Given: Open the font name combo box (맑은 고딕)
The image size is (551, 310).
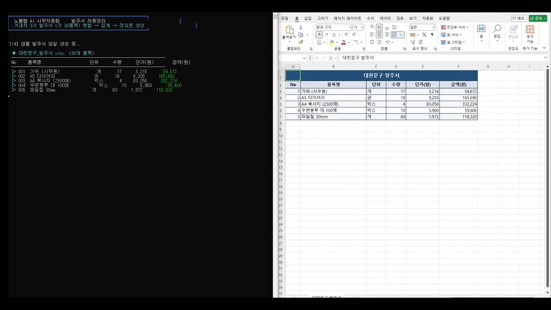Looking at the screenshot, I should click(333, 27).
